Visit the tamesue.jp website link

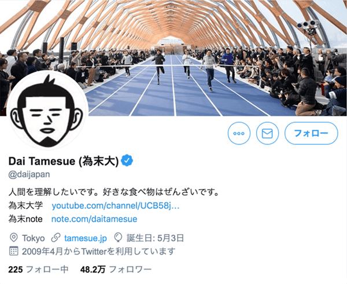(x=86, y=238)
